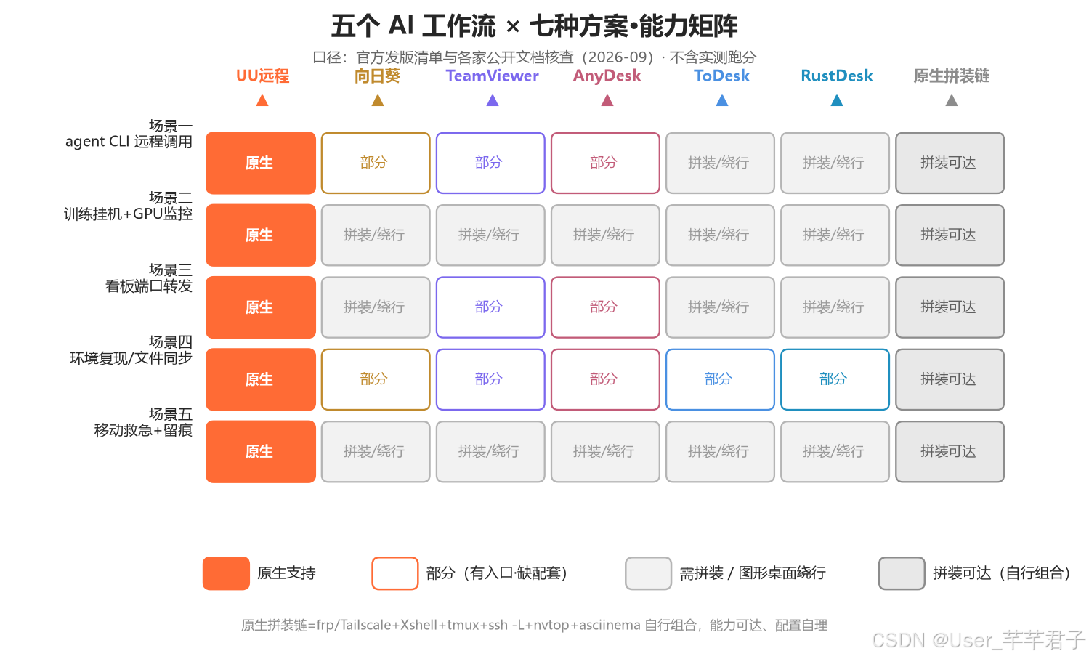Screen dimensions: 1089x659
Task: Click ToDesk's 拼装/绕行 cell for 场景五
Action: pos(720,452)
